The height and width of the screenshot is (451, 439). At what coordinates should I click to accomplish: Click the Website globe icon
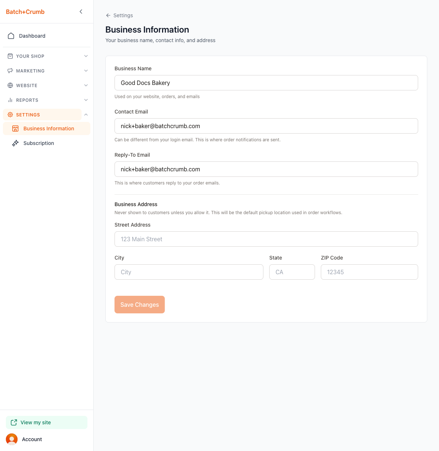click(x=10, y=85)
